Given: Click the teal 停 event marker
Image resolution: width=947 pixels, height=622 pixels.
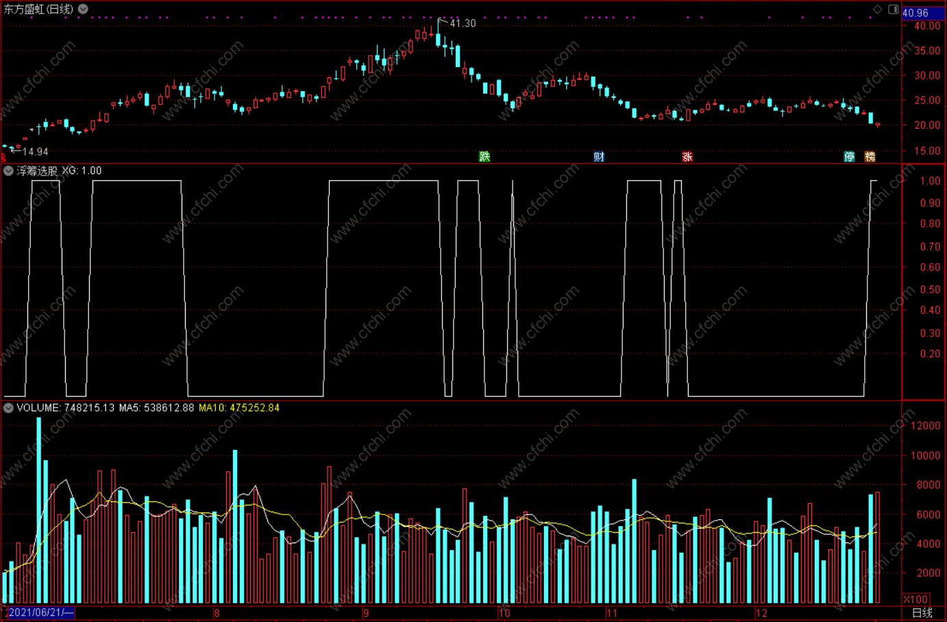Looking at the screenshot, I should pos(849,157).
